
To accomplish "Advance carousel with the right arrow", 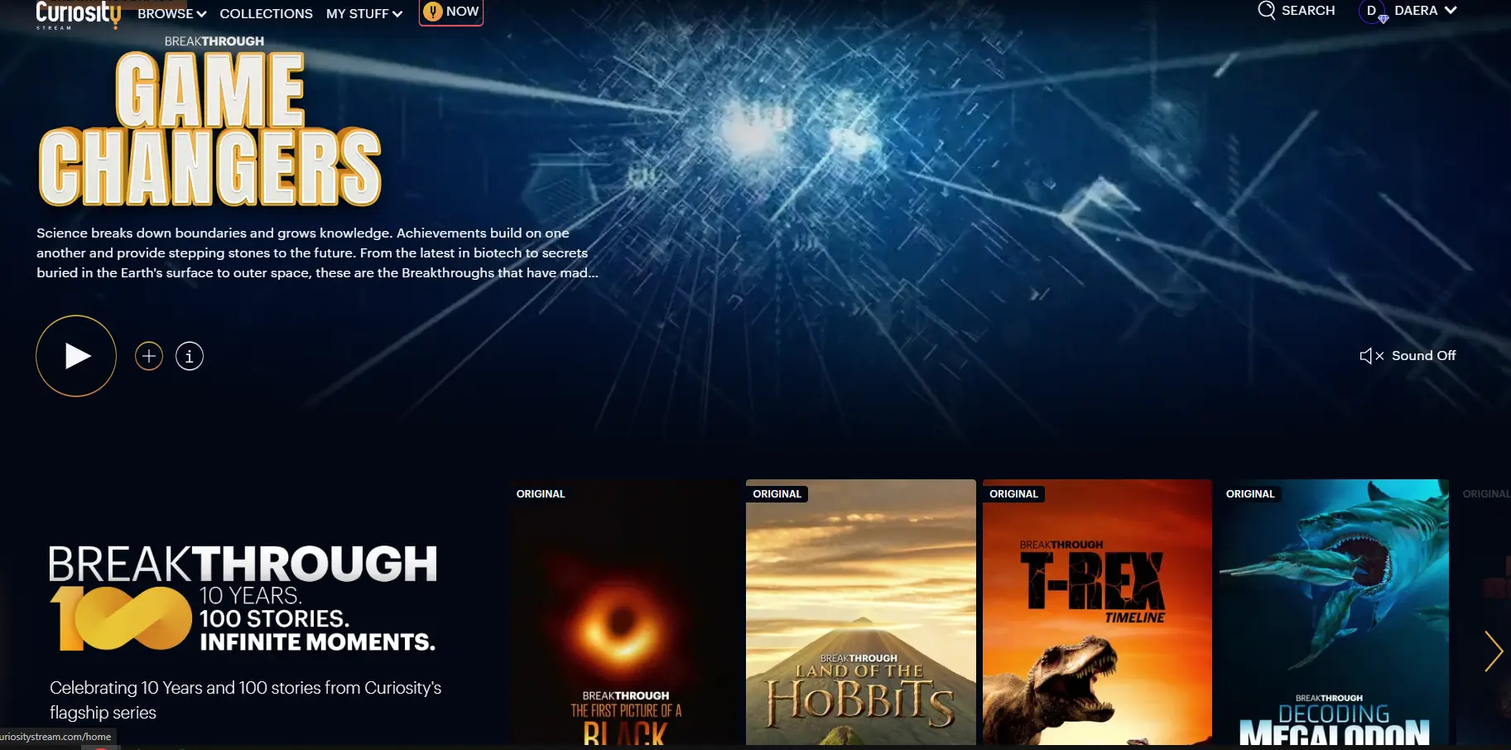I will pos(1493,651).
